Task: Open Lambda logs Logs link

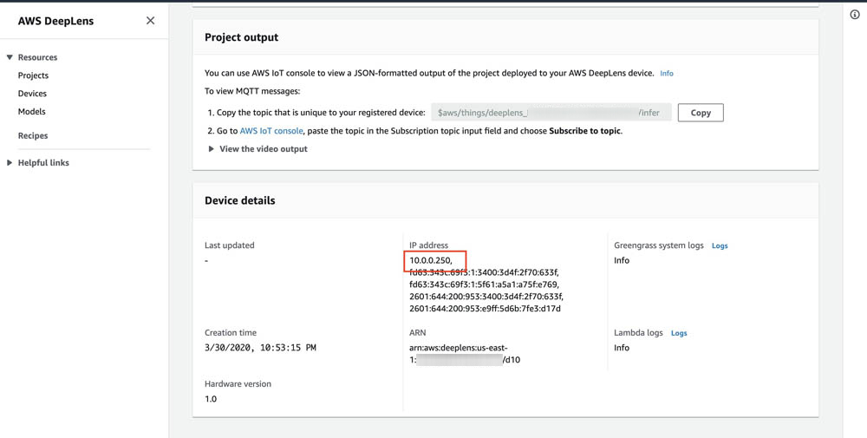Action: pyautogui.click(x=679, y=333)
